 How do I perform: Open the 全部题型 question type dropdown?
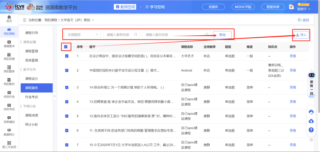pyautogui.click(x=83, y=35)
